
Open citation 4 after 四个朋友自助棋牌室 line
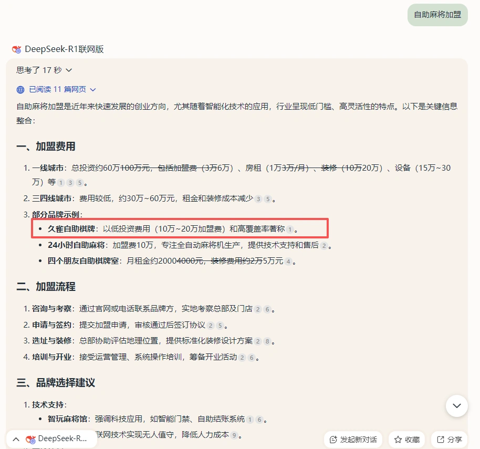pyautogui.click(x=288, y=261)
